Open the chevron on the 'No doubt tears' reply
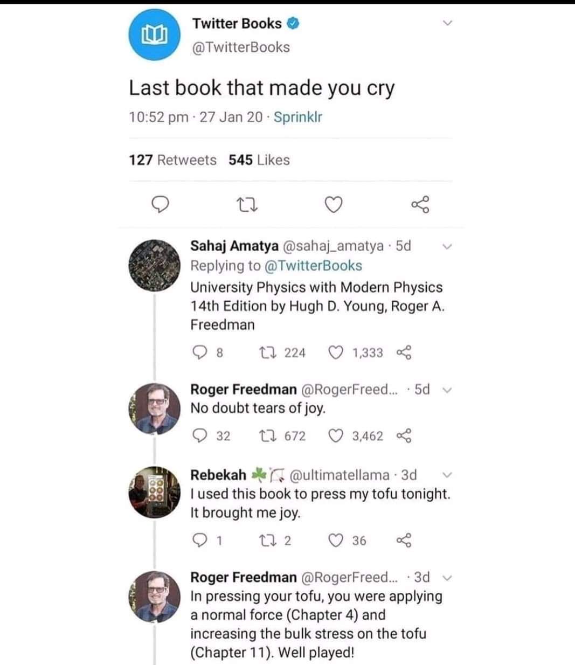 coord(446,390)
